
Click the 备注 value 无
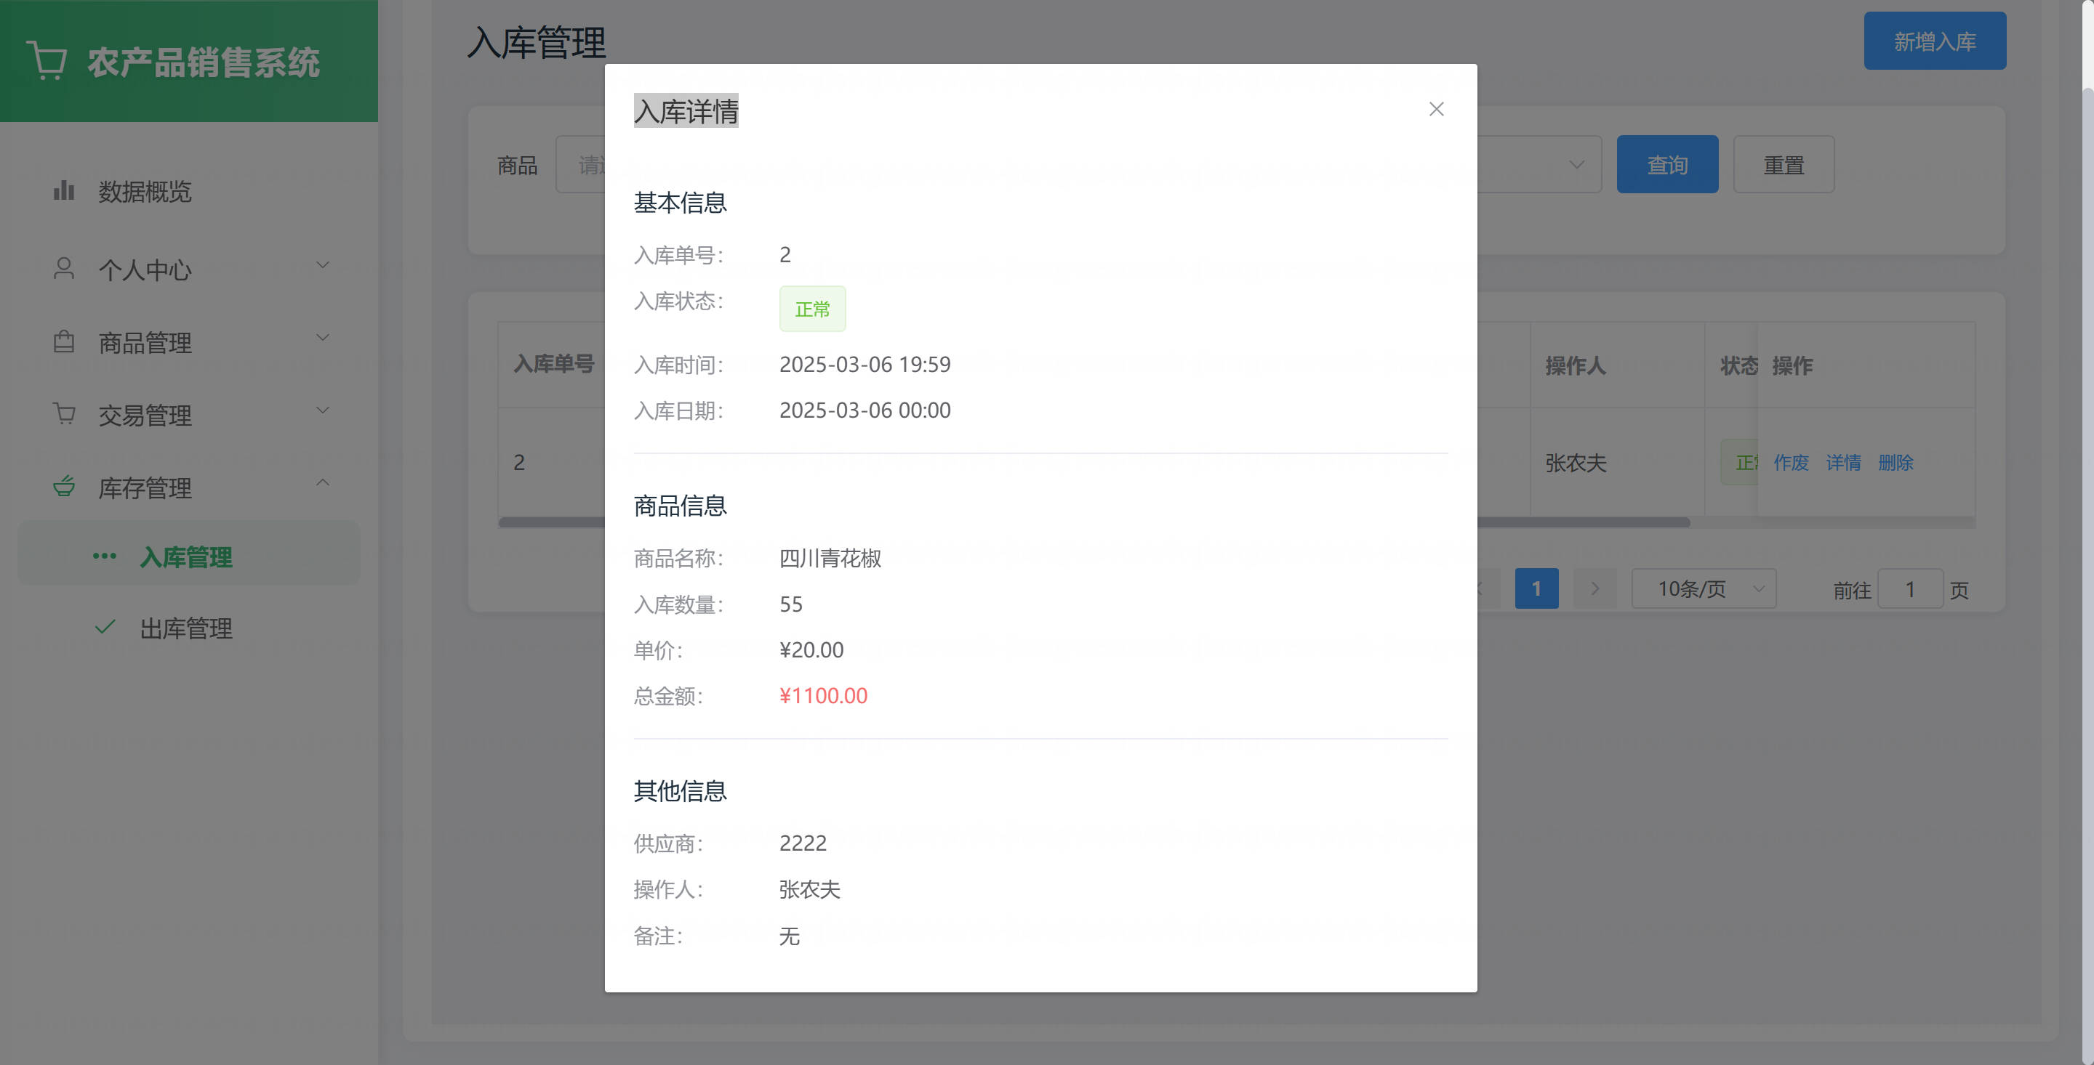tap(788, 936)
